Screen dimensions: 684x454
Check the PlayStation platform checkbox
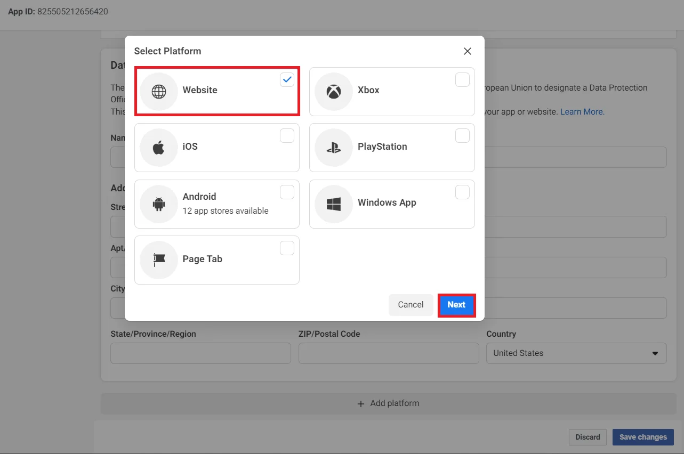click(x=462, y=136)
